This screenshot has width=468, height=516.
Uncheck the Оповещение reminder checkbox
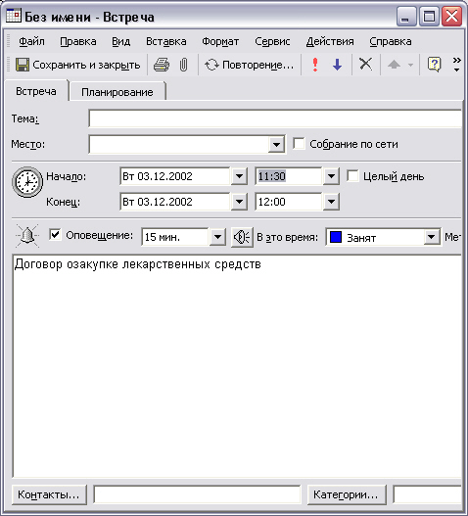coord(55,235)
